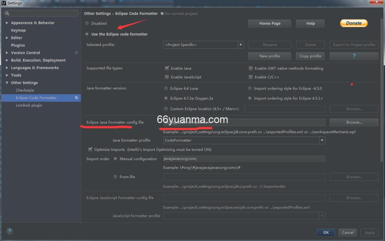
Task: Open the Checkstyle settings page
Action: pyautogui.click(x=25, y=90)
